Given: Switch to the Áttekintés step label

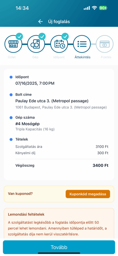Looking at the screenshot, I should (x=82, y=57).
